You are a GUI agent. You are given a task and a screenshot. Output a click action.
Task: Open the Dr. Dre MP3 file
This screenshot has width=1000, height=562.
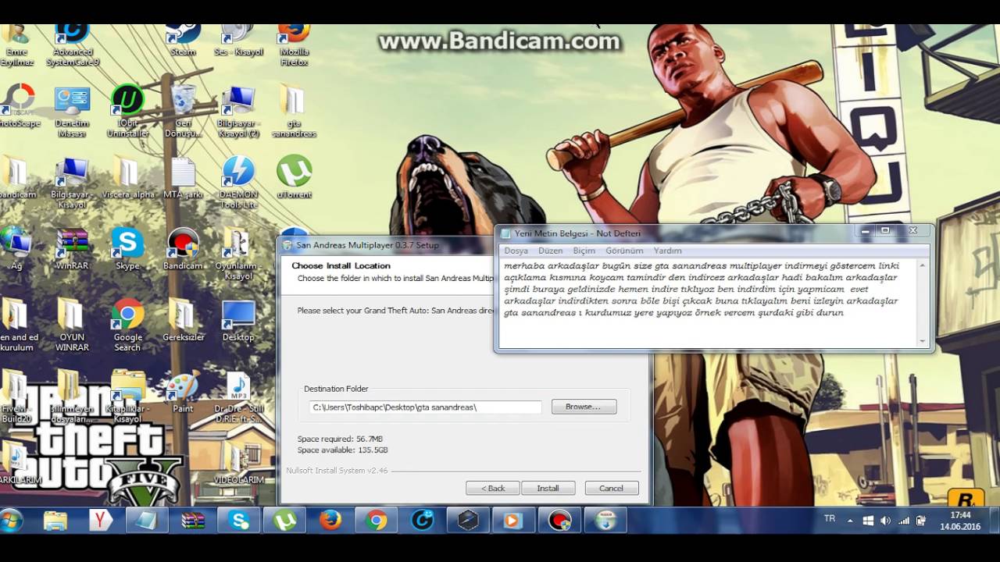(x=238, y=397)
